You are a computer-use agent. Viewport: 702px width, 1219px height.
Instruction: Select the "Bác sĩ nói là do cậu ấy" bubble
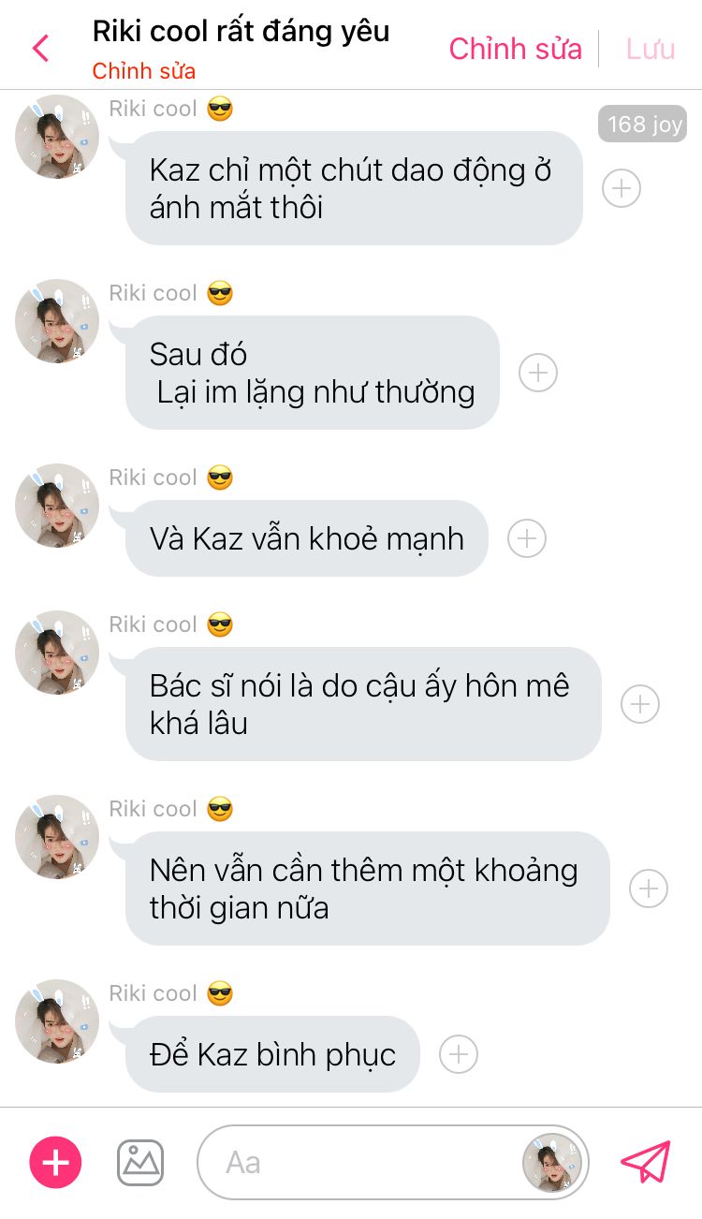click(363, 704)
